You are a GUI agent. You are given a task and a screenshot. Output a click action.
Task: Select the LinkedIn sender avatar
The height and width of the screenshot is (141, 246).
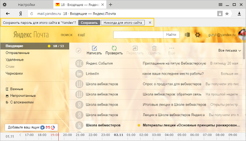[79, 74]
